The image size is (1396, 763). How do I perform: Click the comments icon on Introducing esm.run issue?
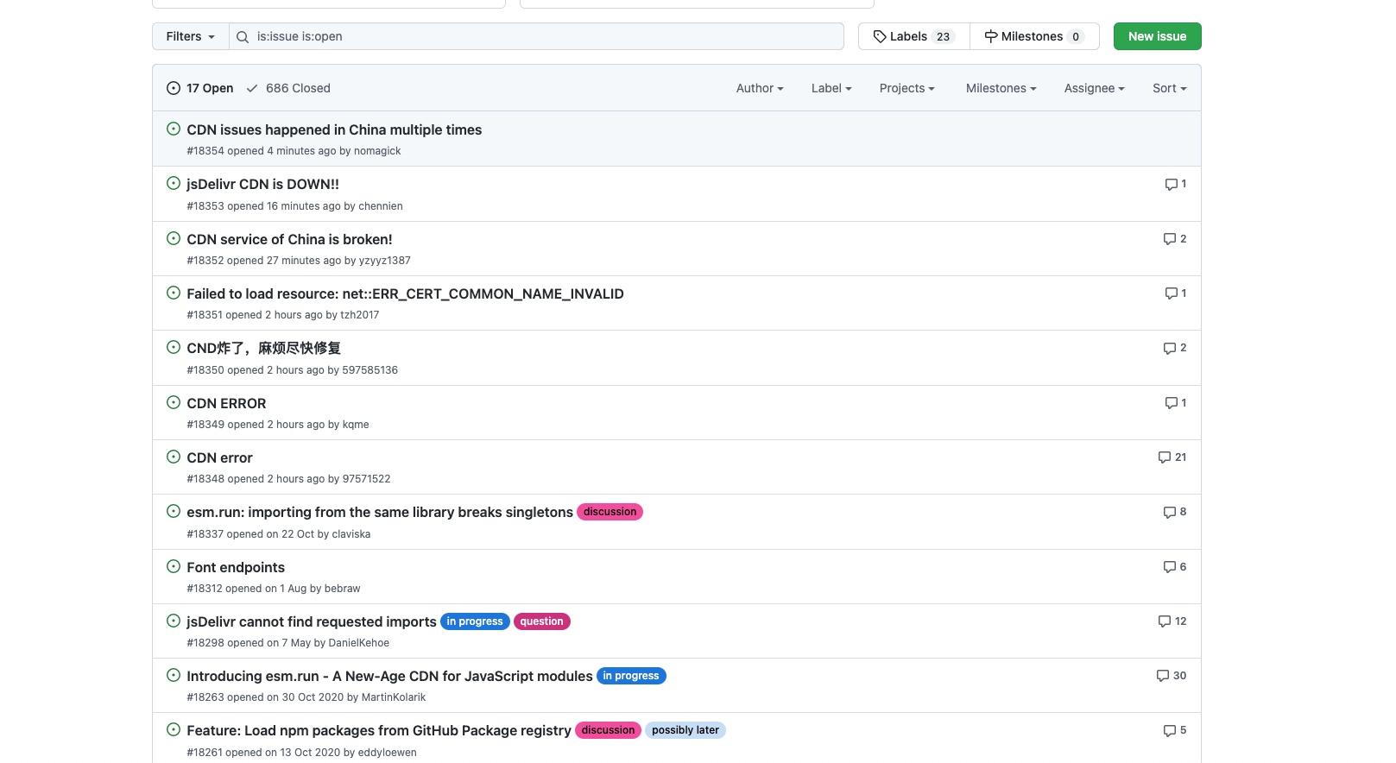click(1162, 676)
